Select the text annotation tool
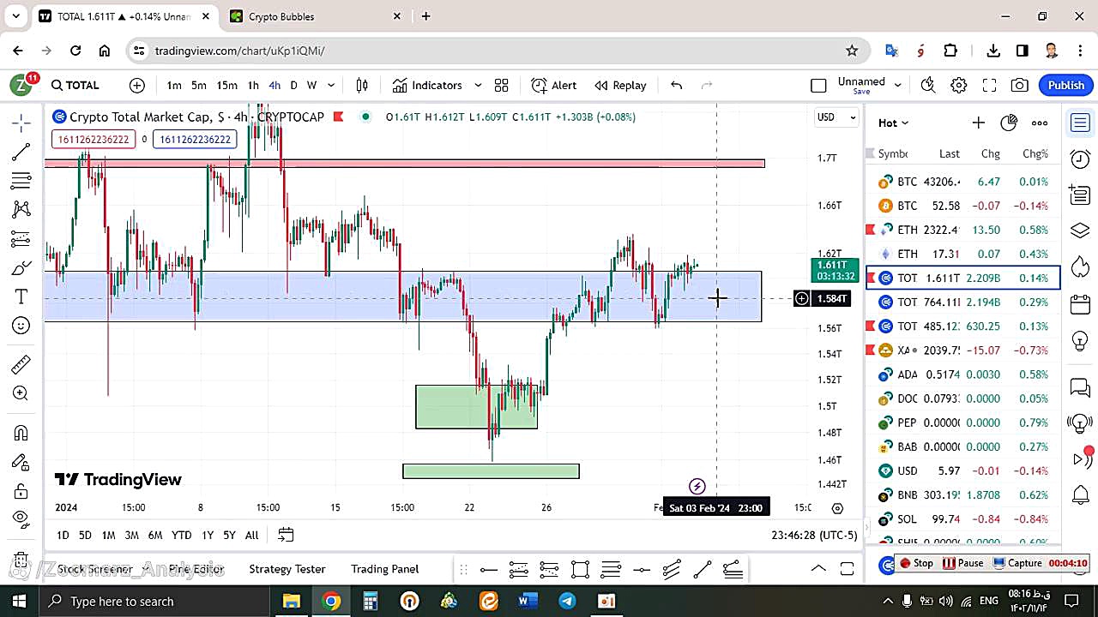 21,297
